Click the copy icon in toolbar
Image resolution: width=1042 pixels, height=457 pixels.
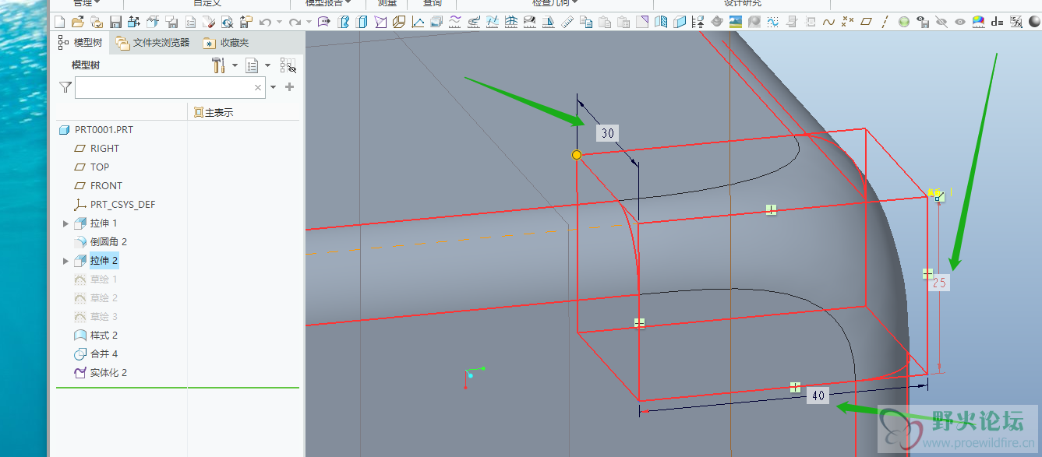point(586,22)
